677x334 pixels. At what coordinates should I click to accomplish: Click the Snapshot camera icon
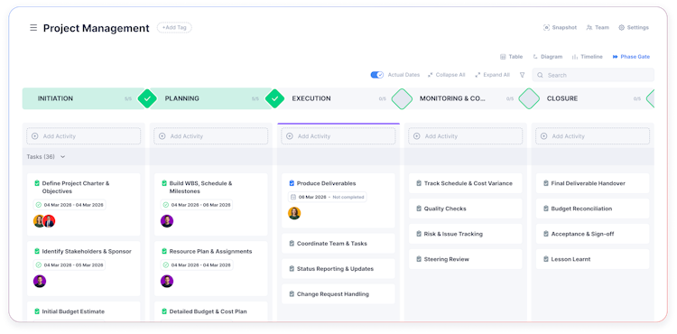coord(546,28)
